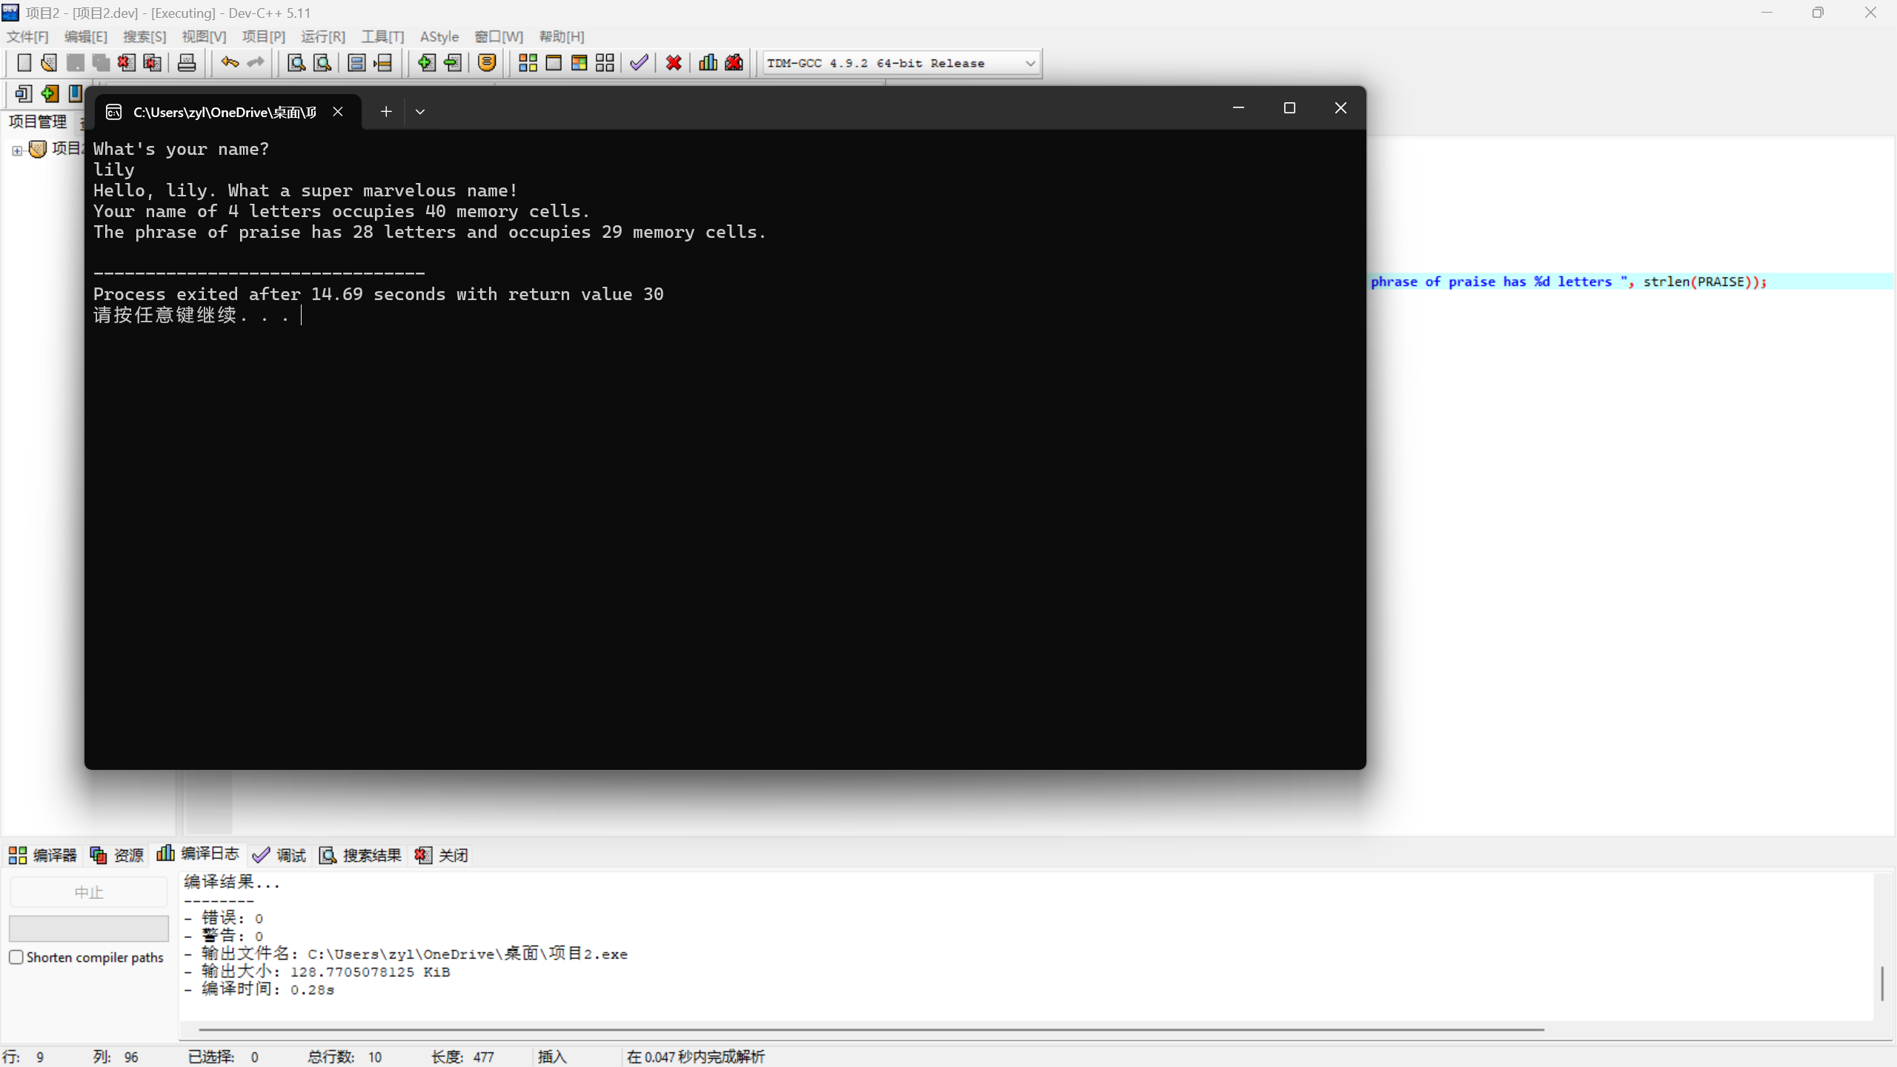The width and height of the screenshot is (1897, 1067).
Task: Open the 编译器 bottom tab
Action: 43,855
